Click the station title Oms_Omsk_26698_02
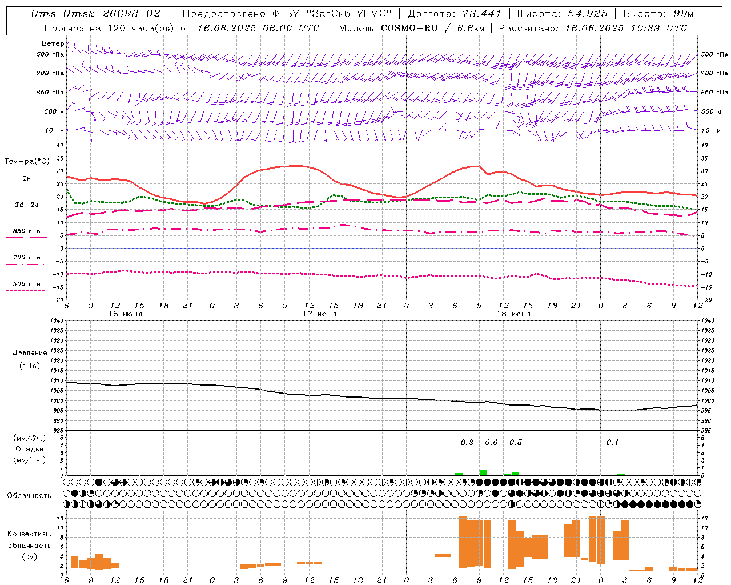The image size is (731, 585). 96,14
